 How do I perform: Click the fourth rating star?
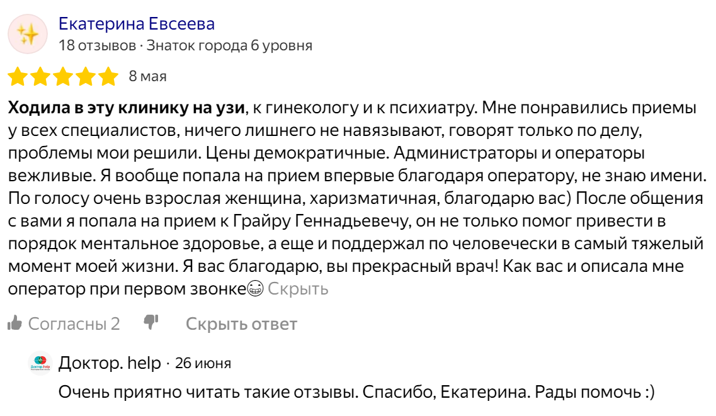coord(86,77)
